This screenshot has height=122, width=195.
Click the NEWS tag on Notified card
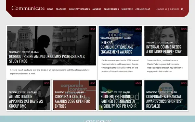pyautogui.click(x=138, y=83)
